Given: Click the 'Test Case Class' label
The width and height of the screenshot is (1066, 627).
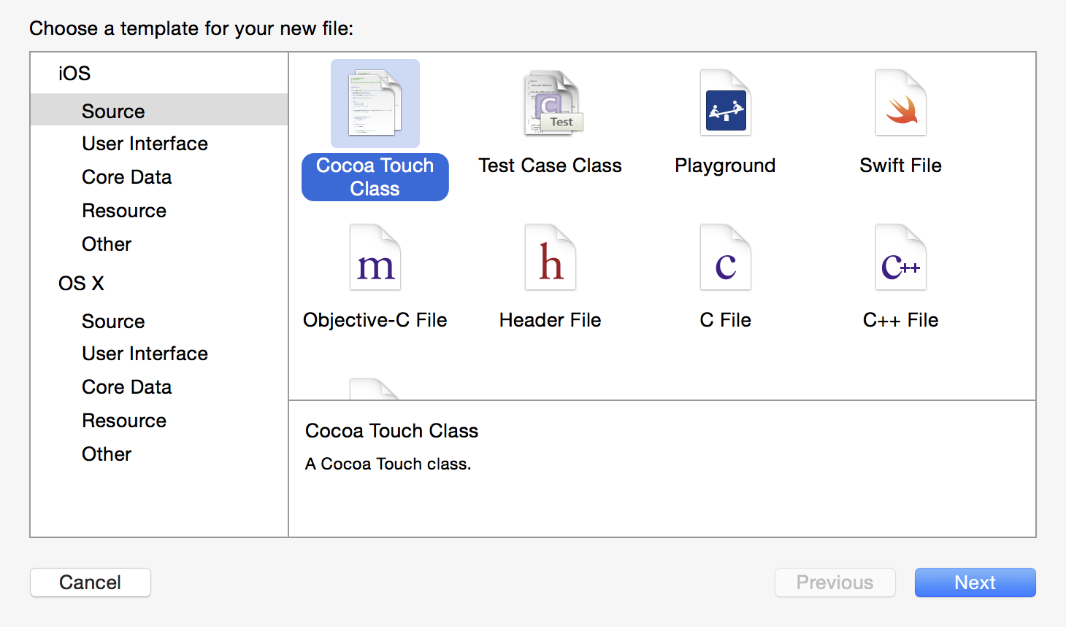Looking at the screenshot, I should (551, 165).
